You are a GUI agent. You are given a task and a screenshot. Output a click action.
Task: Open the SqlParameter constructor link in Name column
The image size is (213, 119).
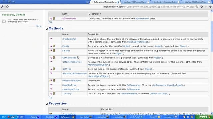point(69,19)
